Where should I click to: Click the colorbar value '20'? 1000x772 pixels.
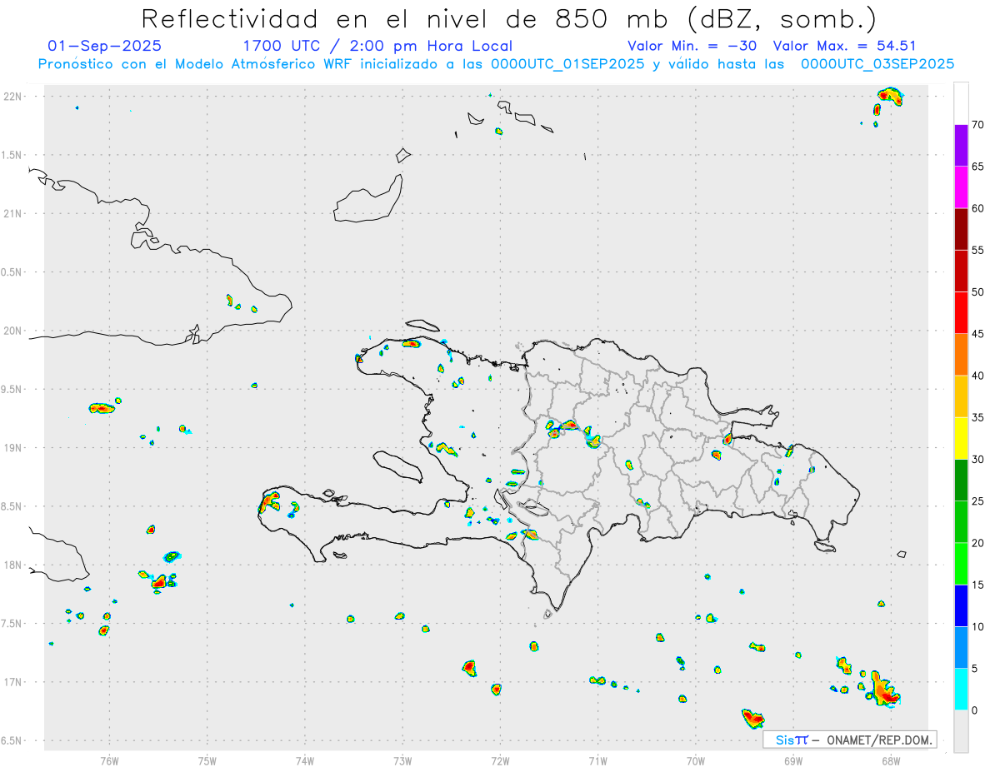[977, 543]
